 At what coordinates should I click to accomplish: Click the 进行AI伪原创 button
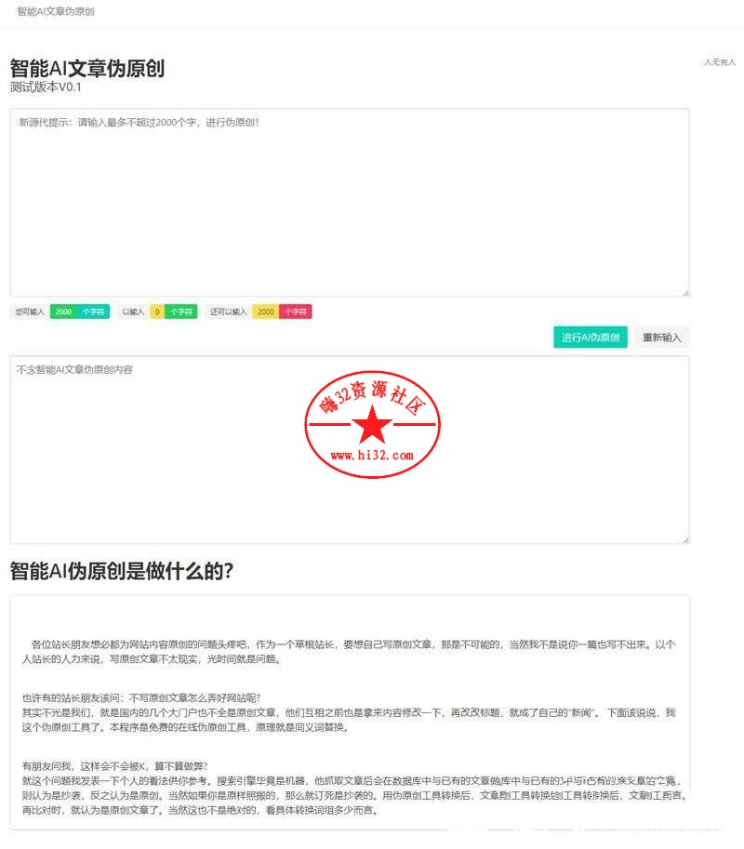[x=591, y=338]
